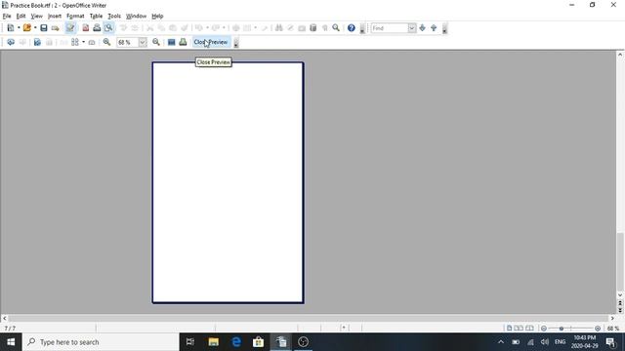Open the Format menu
This screenshot has width=625, height=351.
[x=75, y=16]
